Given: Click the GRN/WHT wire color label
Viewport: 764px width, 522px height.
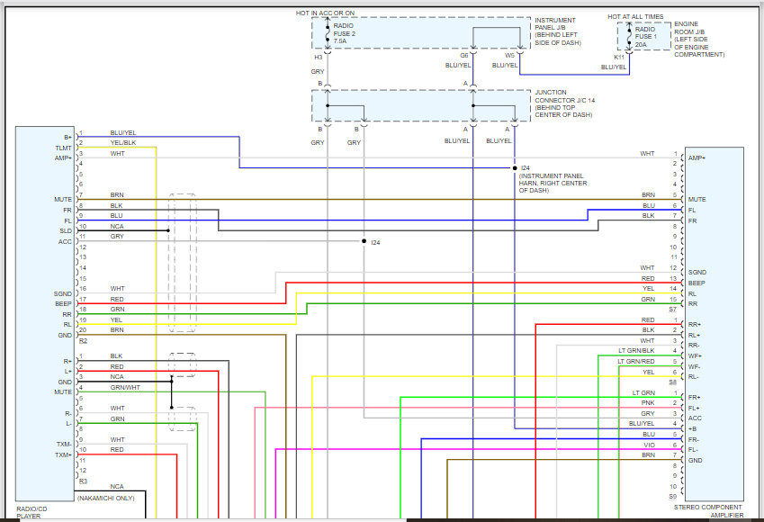Looking at the screenshot, I should pyautogui.click(x=125, y=388).
